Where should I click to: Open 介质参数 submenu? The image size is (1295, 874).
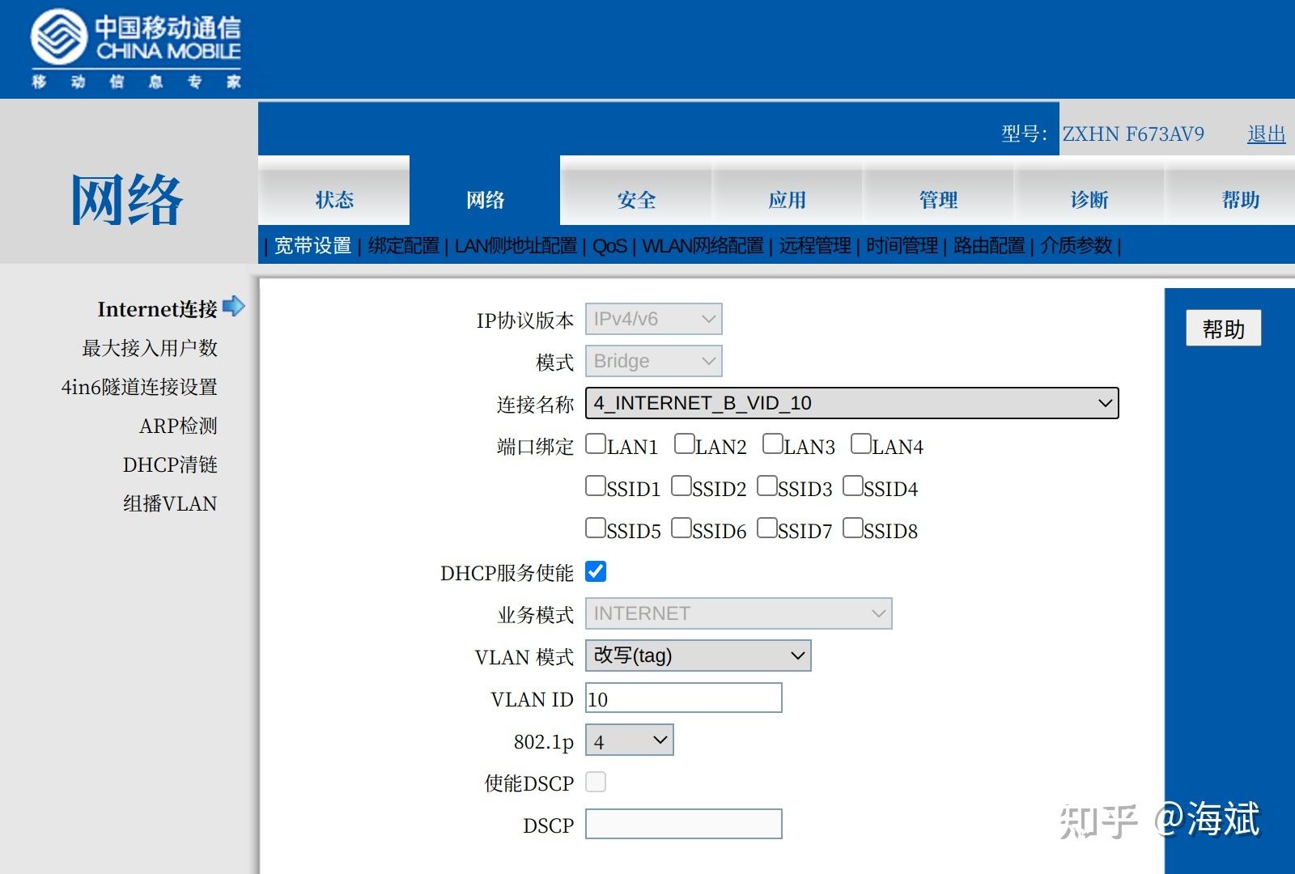click(x=1076, y=245)
